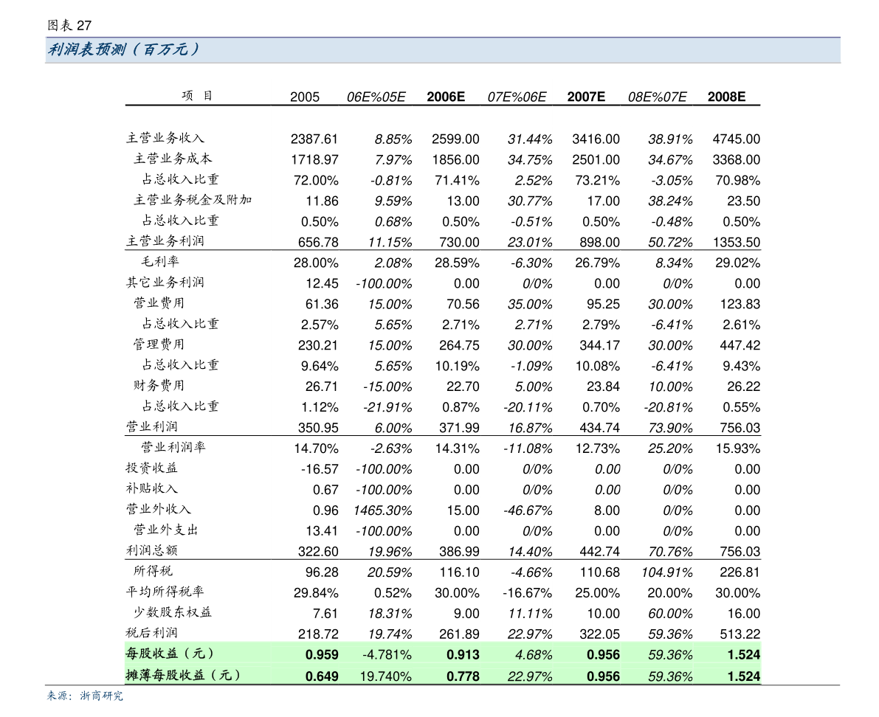Select 1.524 in the 摊薄每股收益 row

pos(742,676)
